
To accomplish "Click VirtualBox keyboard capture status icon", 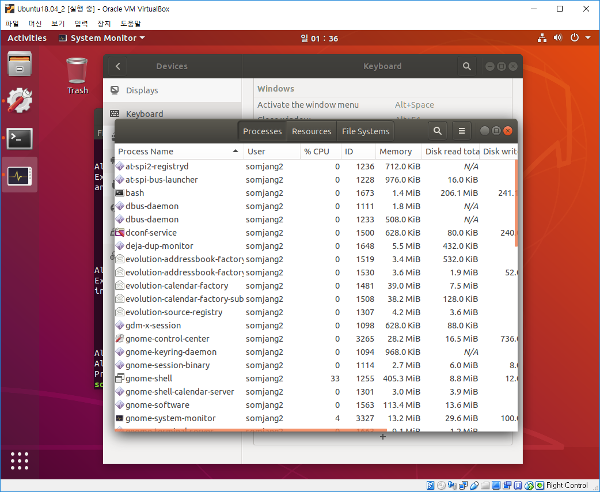I will pos(540,486).
